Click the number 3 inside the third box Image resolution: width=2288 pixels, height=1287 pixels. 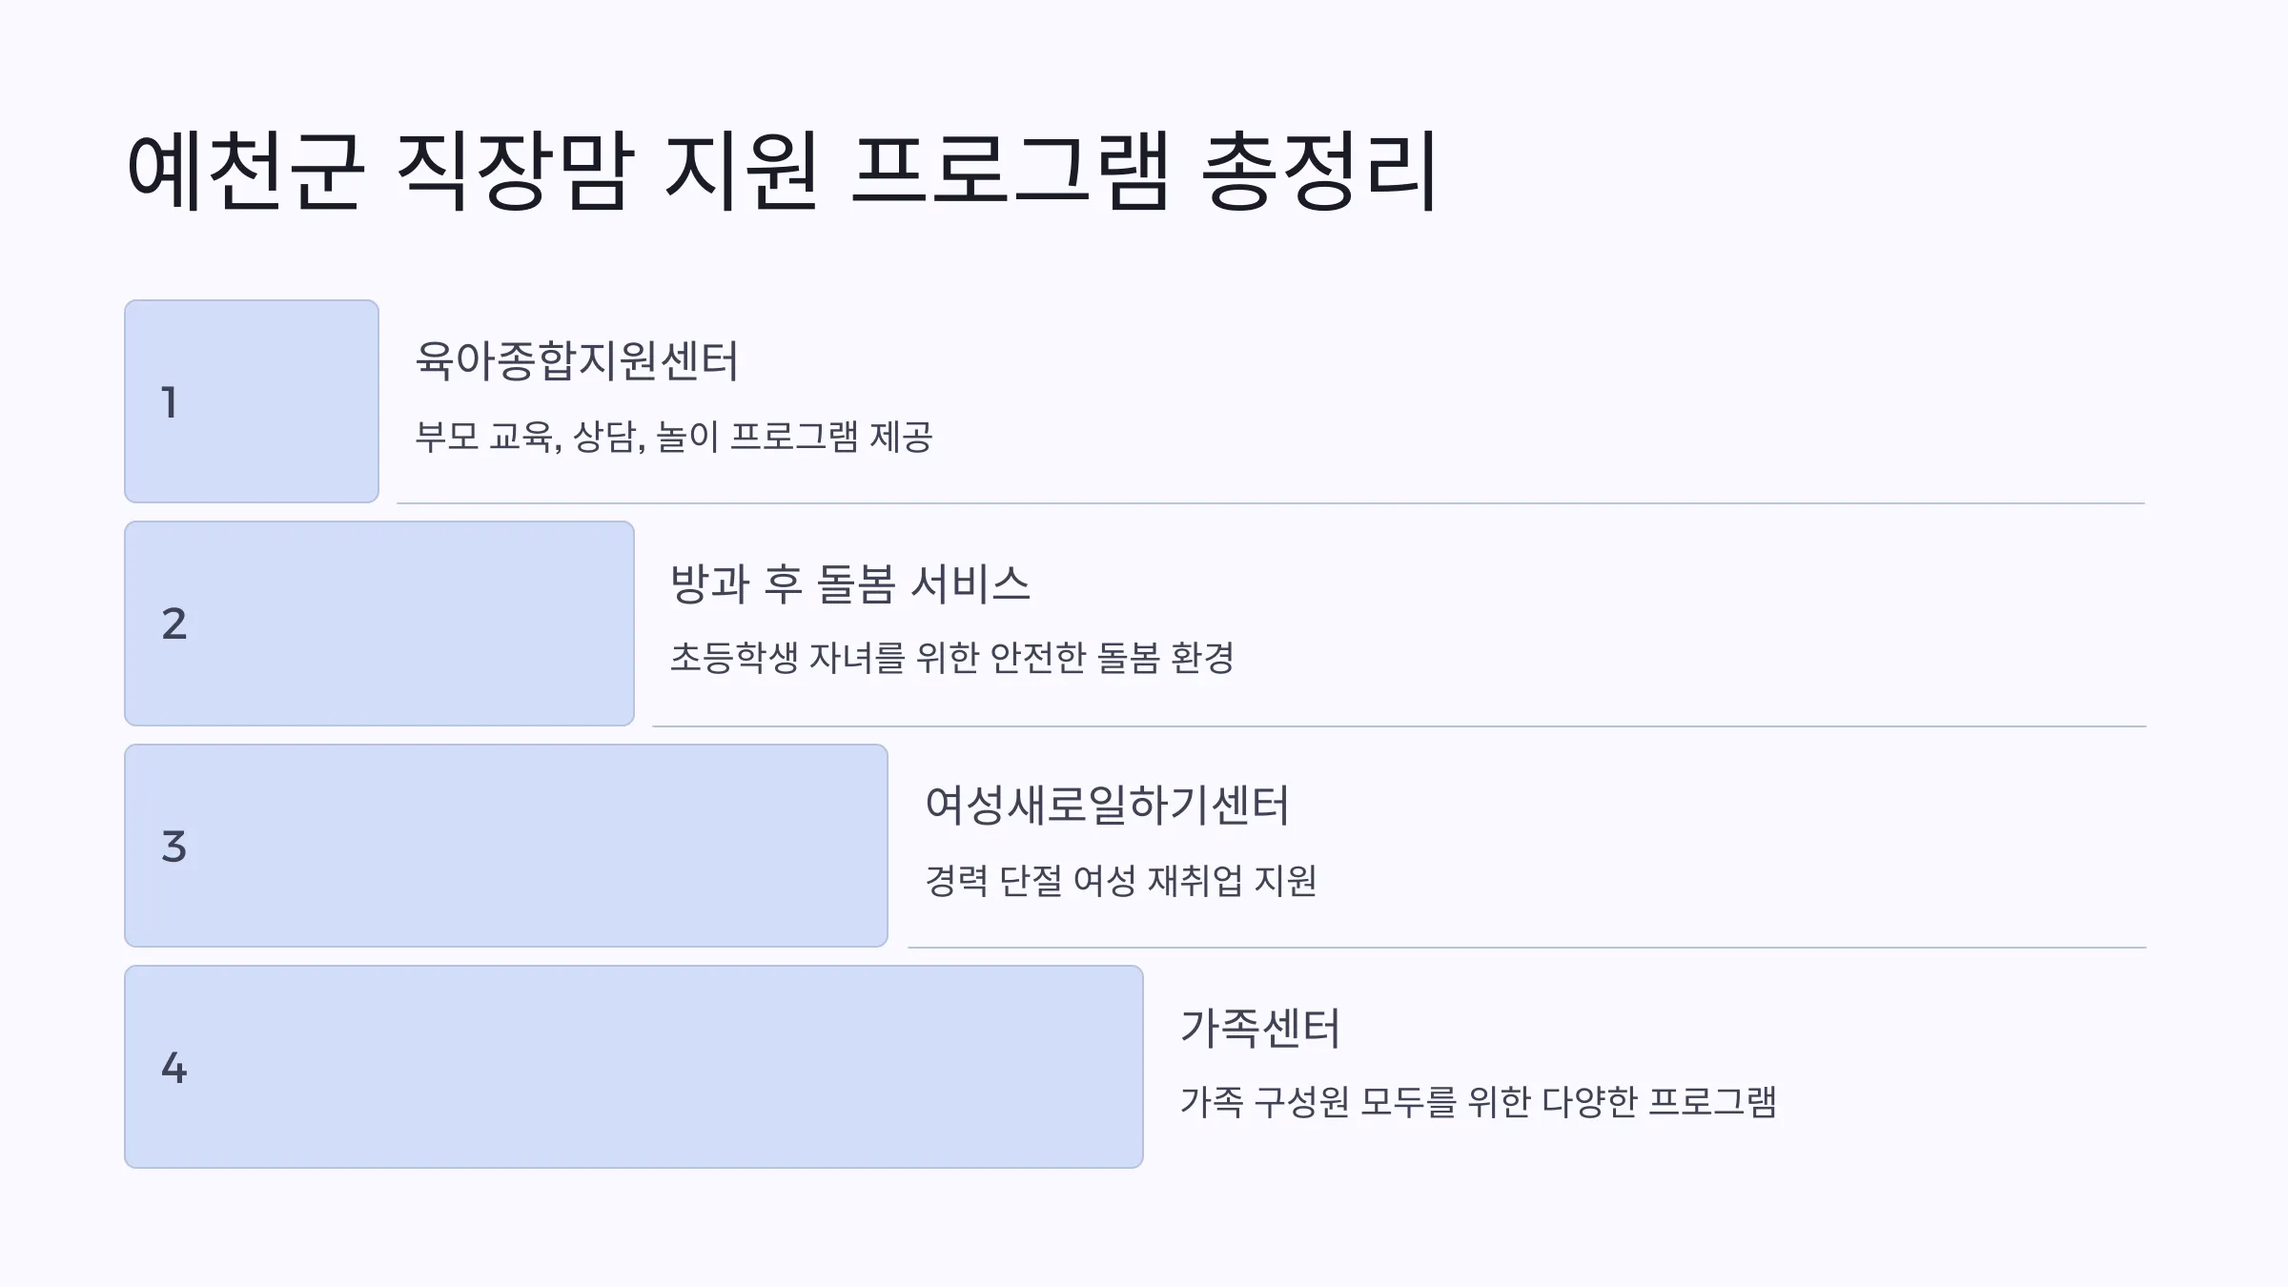point(174,847)
